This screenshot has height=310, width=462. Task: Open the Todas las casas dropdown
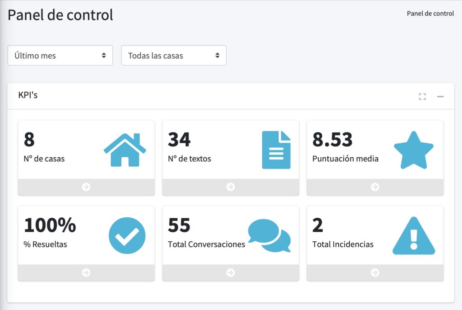(x=174, y=55)
